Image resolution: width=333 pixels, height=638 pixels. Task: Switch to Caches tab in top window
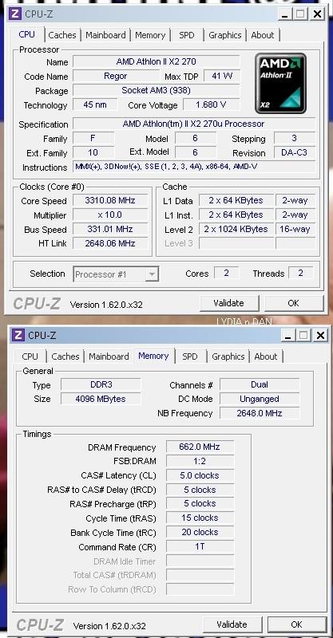click(62, 35)
